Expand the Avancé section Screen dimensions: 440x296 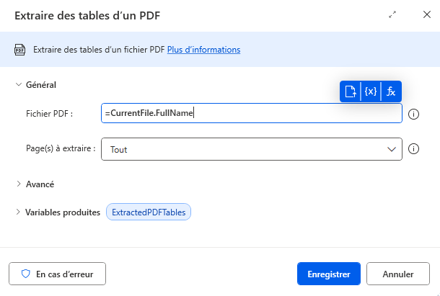(19, 184)
